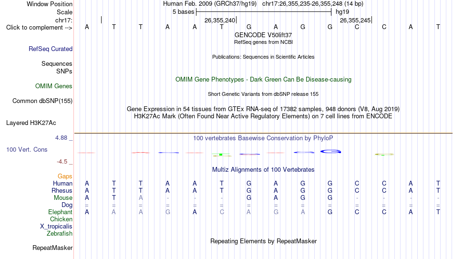453x259 pixels.
Task: Click the Window Position label
Action: click(50, 4)
